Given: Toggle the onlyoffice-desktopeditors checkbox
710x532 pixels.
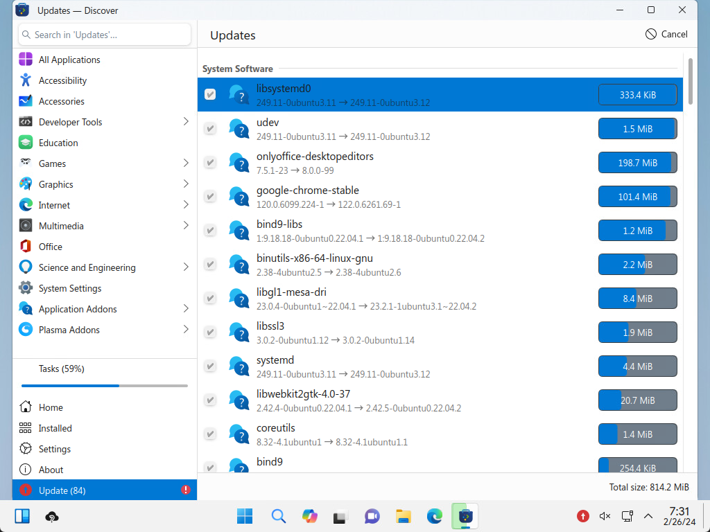Looking at the screenshot, I should point(210,163).
